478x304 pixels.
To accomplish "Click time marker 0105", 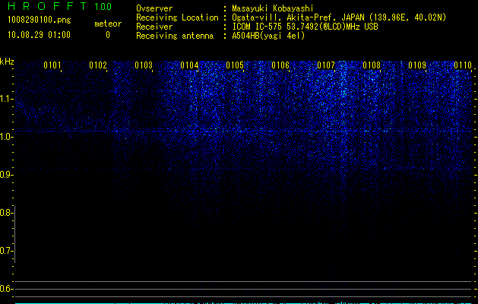I will tap(235, 65).
